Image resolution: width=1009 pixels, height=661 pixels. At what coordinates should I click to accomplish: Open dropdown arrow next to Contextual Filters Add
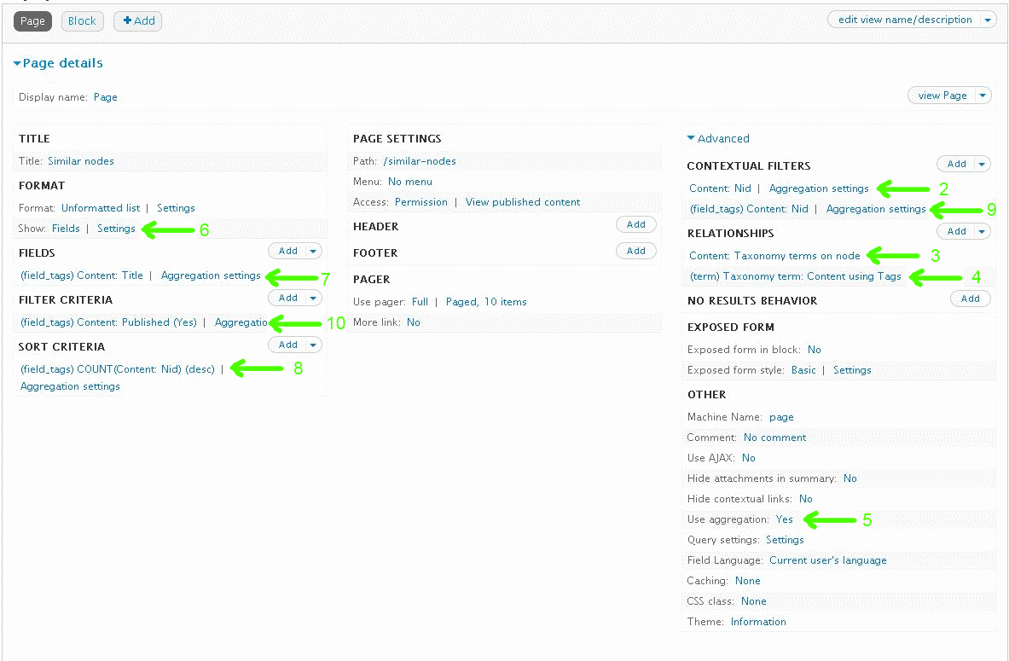point(982,164)
